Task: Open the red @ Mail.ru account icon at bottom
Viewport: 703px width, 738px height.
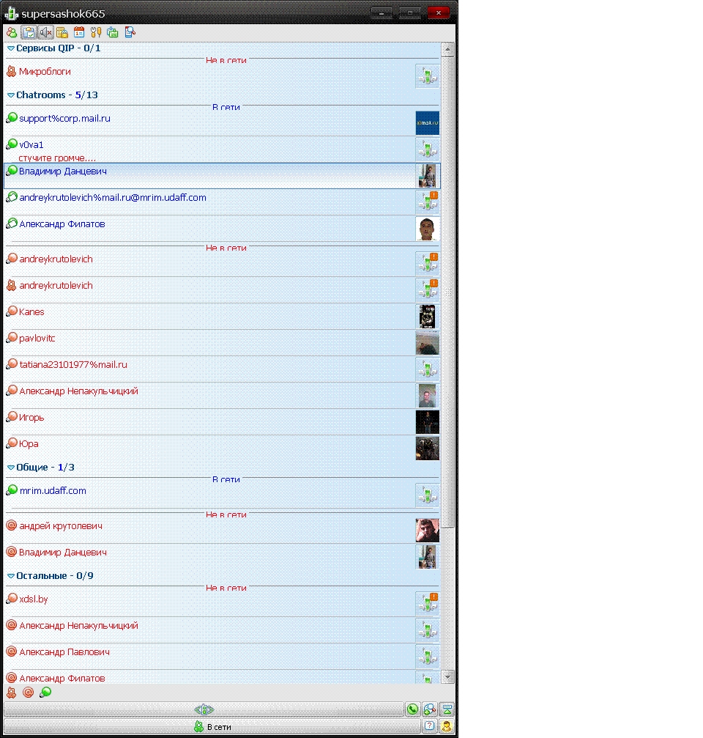Action: [29, 693]
